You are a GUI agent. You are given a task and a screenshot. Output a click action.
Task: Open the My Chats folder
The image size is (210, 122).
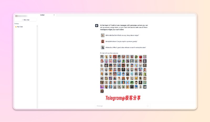20,27
